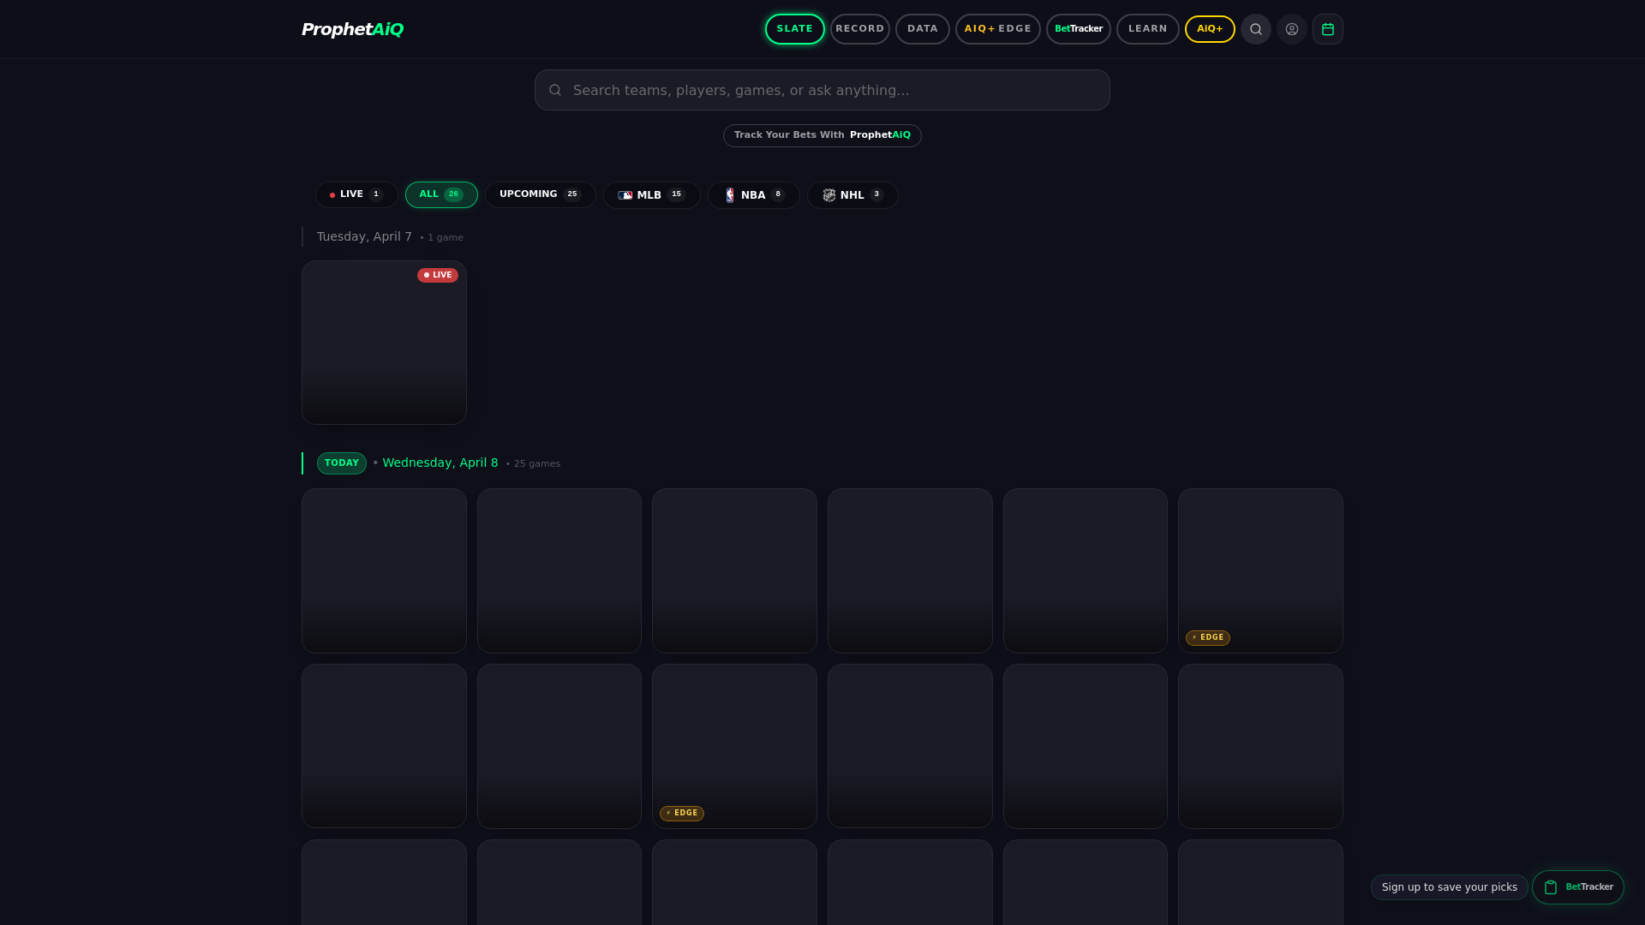Image resolution: width=1645 pixels, height=925 pixels.
Task: Filter games by NBA league
Action: 753,195
